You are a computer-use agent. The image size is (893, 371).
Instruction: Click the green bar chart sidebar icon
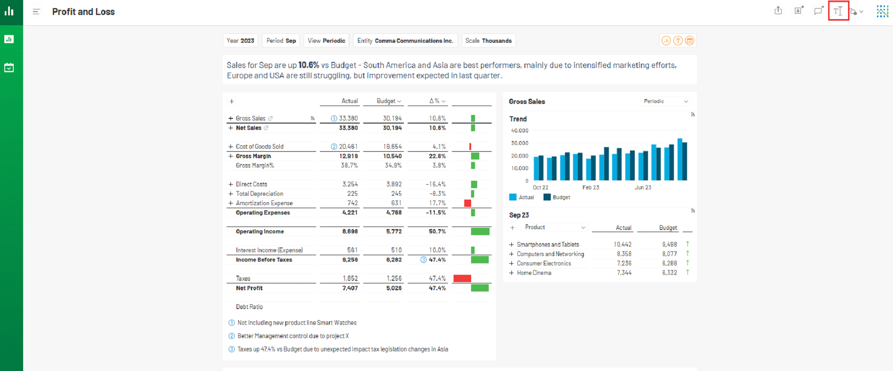[9, 39]
